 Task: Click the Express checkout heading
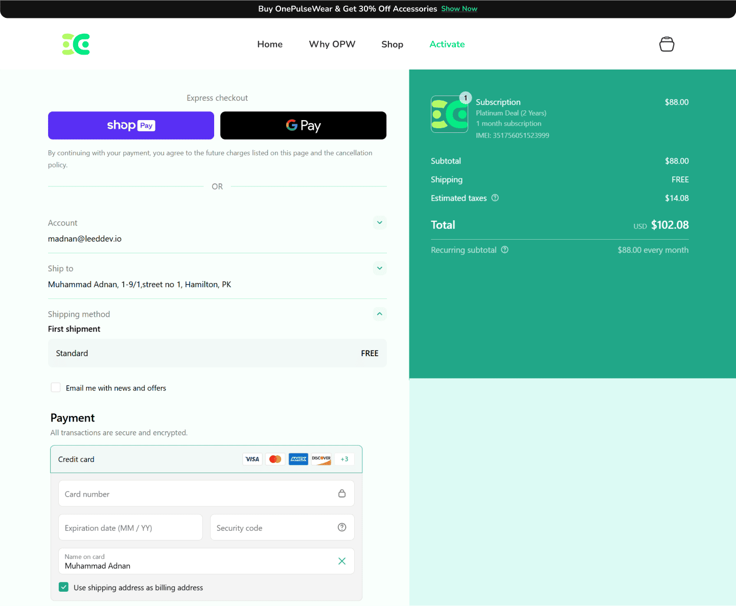coord(217,98)
